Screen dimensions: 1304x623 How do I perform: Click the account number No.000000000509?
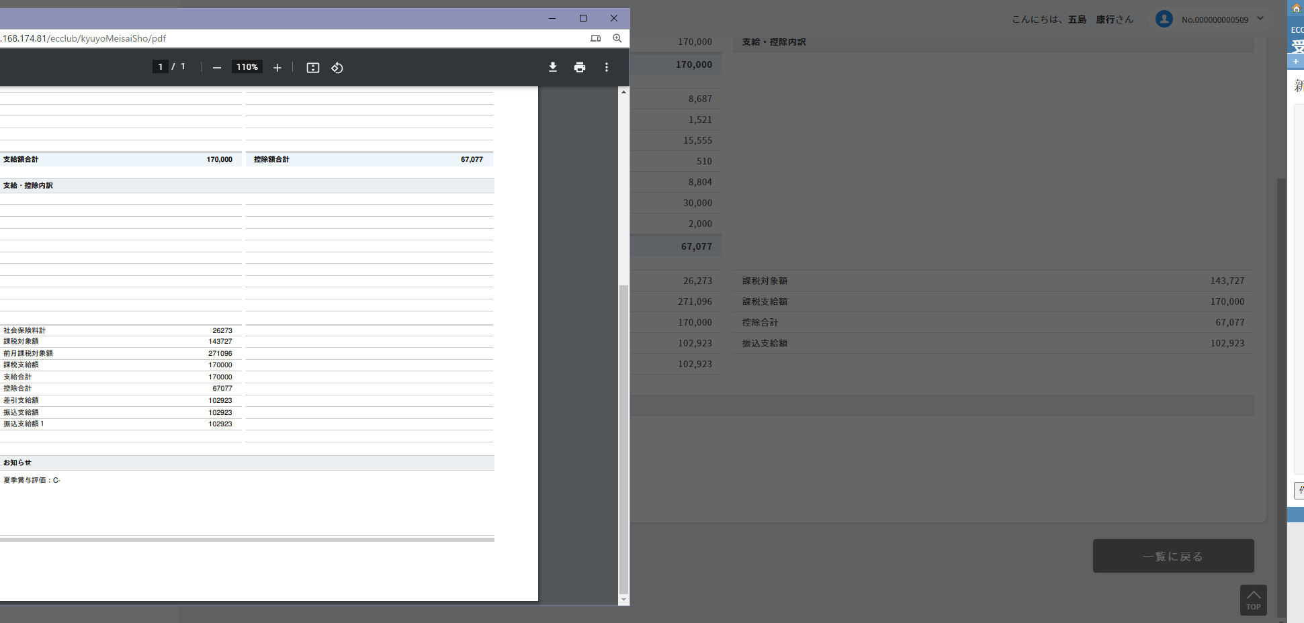(x=1215, y=19)
